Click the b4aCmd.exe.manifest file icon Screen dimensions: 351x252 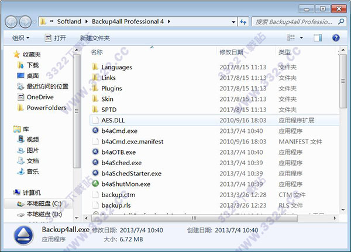point(95,141)
